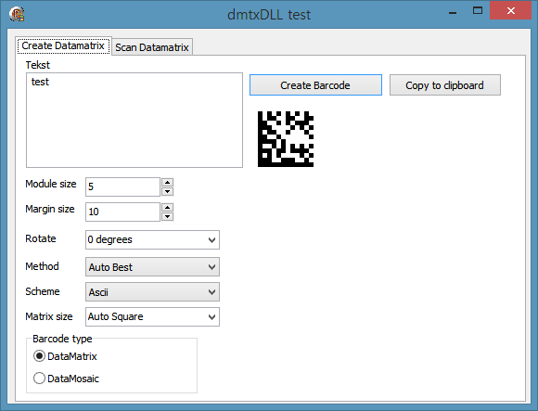Switch to the Scan Datamatrix tab
The width and height of the screenshot is (538, 411).
pyautogui.click(x=152, y=47)
